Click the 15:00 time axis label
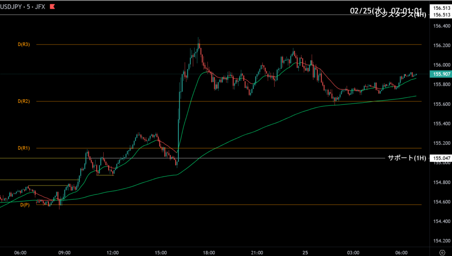452x256 pixels. pos(161,253)
